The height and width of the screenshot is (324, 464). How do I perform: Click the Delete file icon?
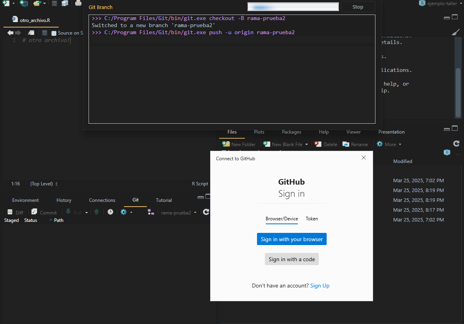pyautogui.click(x=318, y=144)
